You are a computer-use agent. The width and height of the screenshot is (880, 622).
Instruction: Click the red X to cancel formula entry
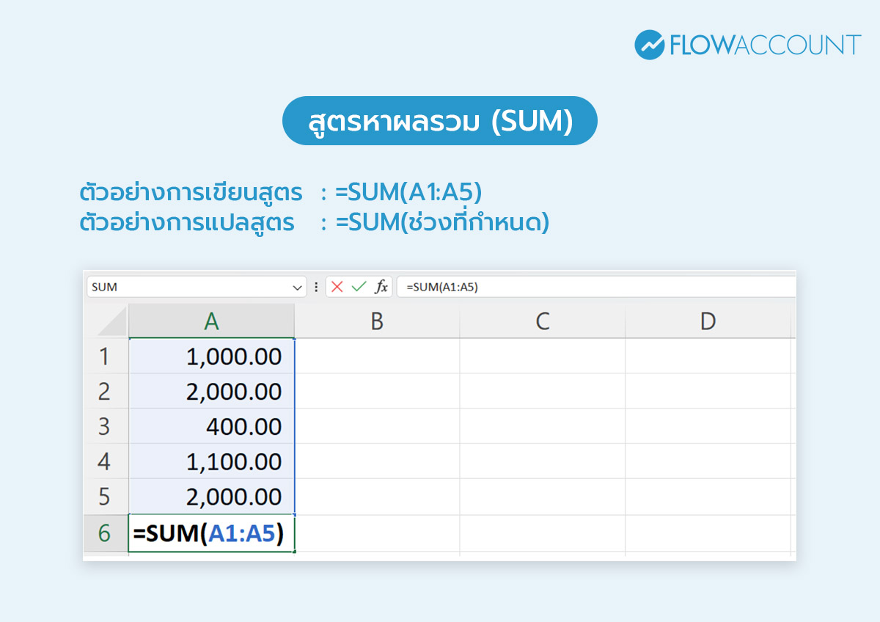[x=337, y=287]
